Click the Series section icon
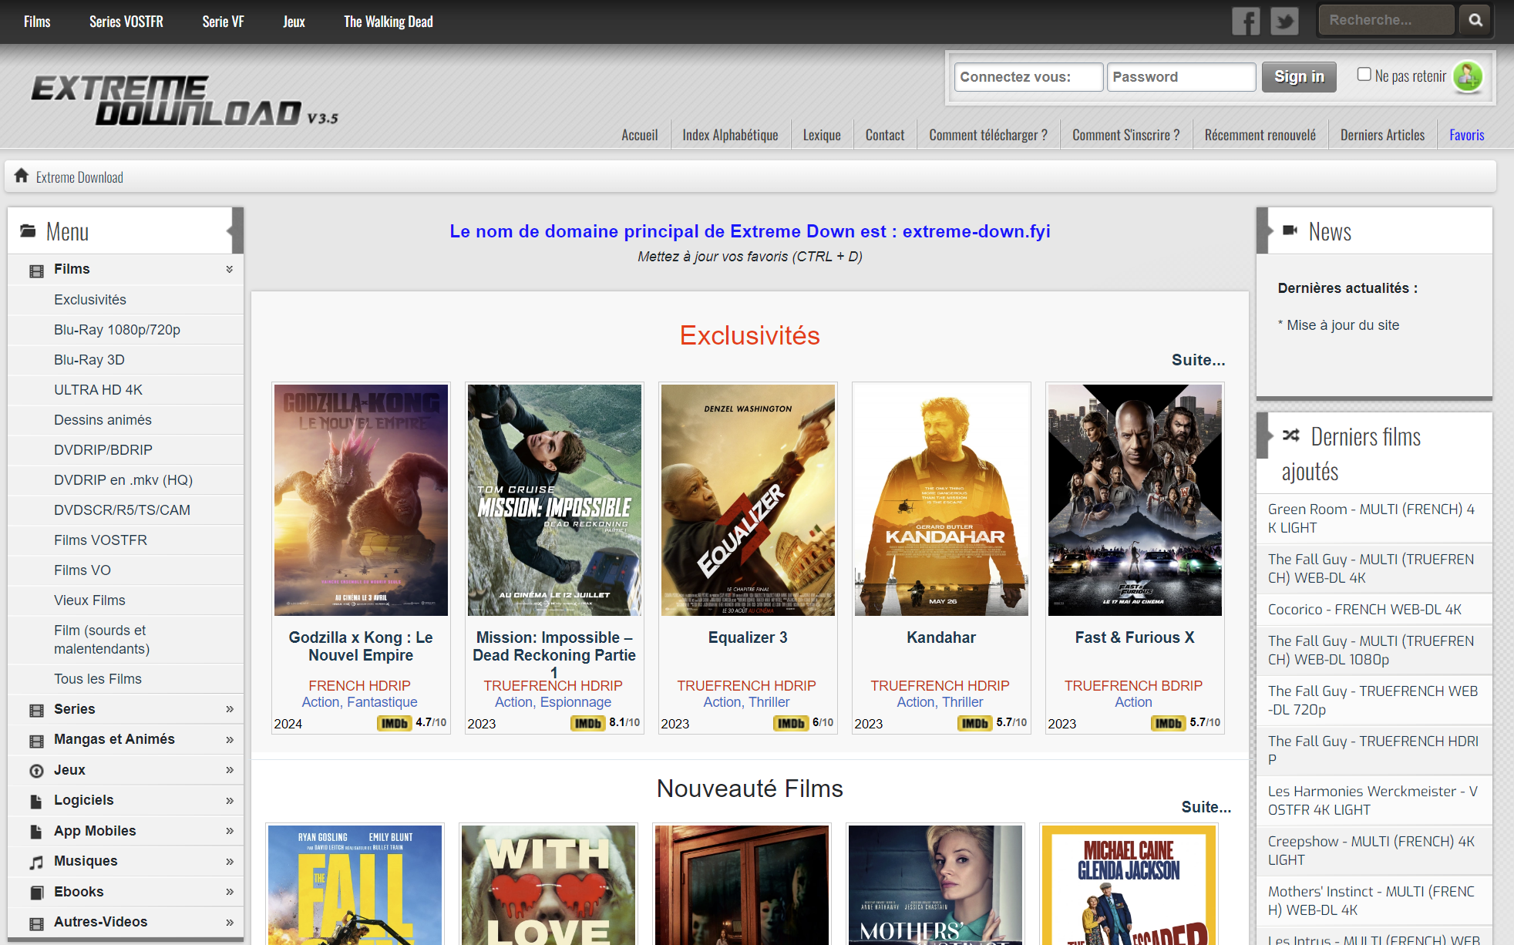 pyautogui.click(x=36, y=710)
